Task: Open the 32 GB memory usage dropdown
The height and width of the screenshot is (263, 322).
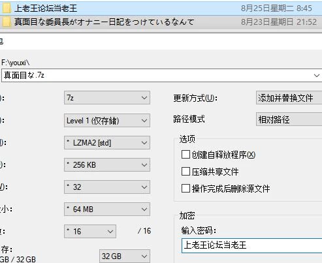Action: [x=125, y=256]
